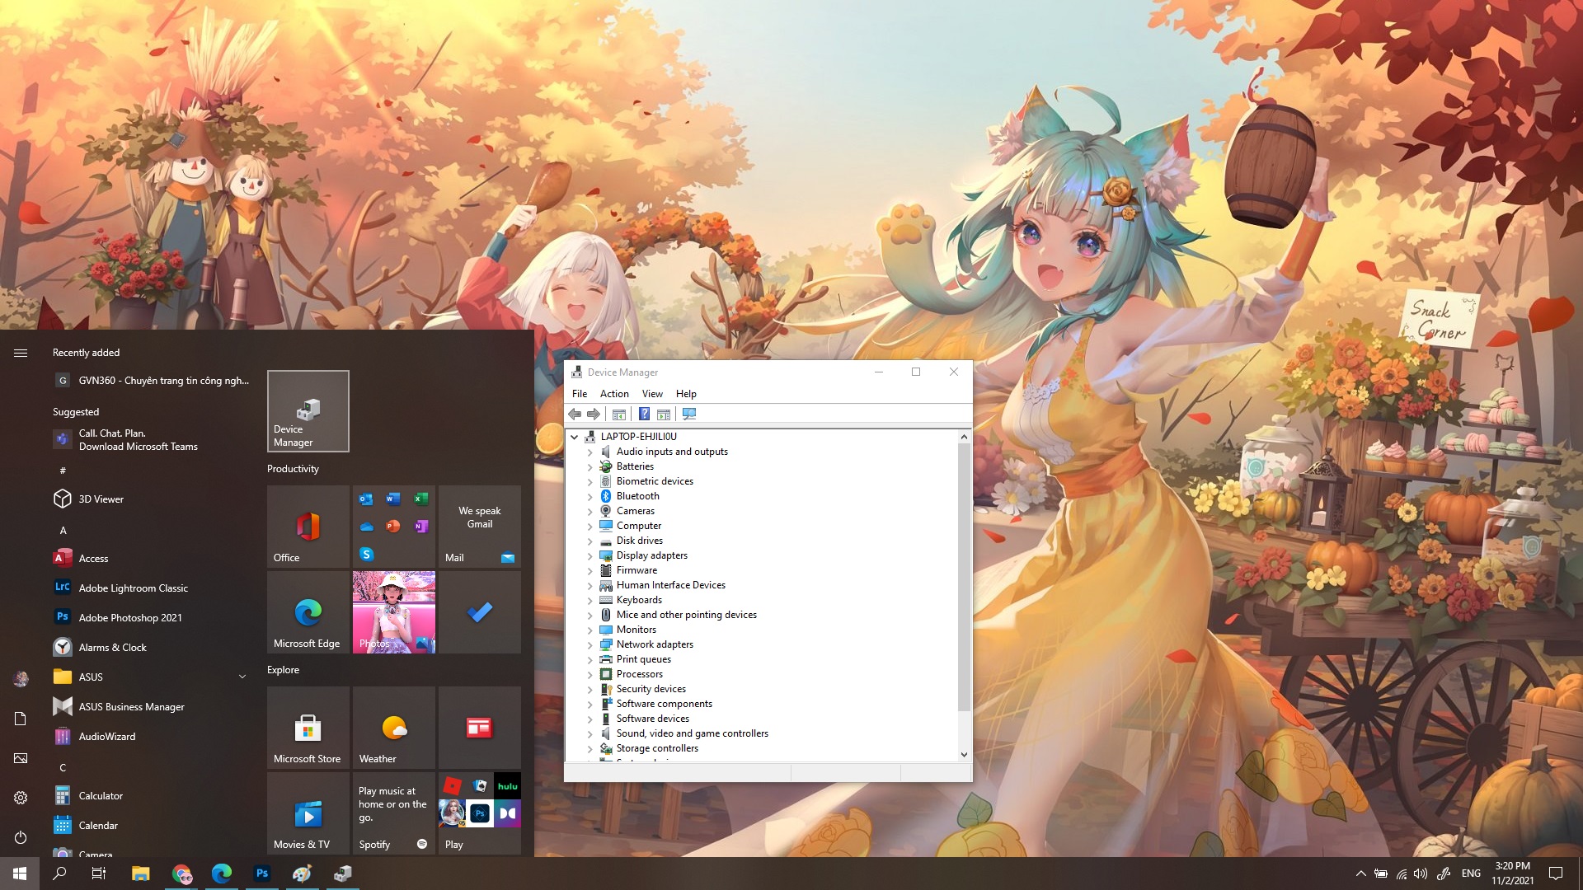Open the Action menu in Device Manager
This screenshot has height=890, width=1583.
point(614,394)
